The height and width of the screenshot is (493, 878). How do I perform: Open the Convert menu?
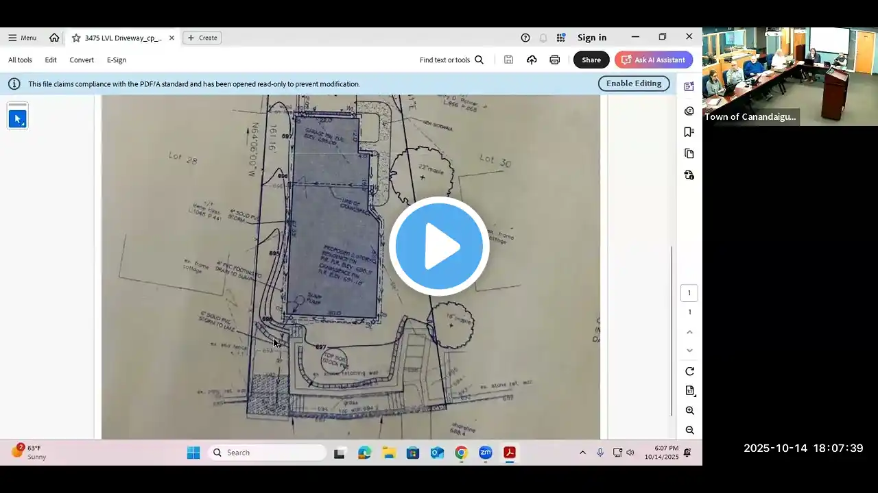pos(82,60)
